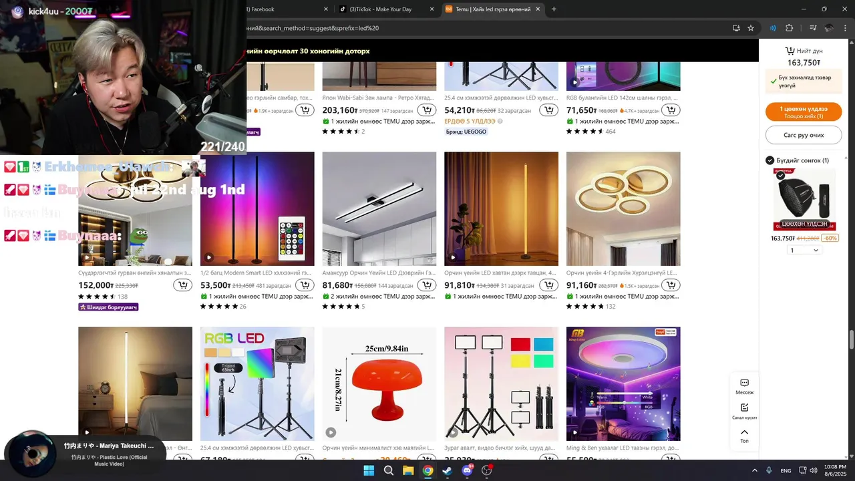Open the gold ring ceiling light image

tap(623, 208)
